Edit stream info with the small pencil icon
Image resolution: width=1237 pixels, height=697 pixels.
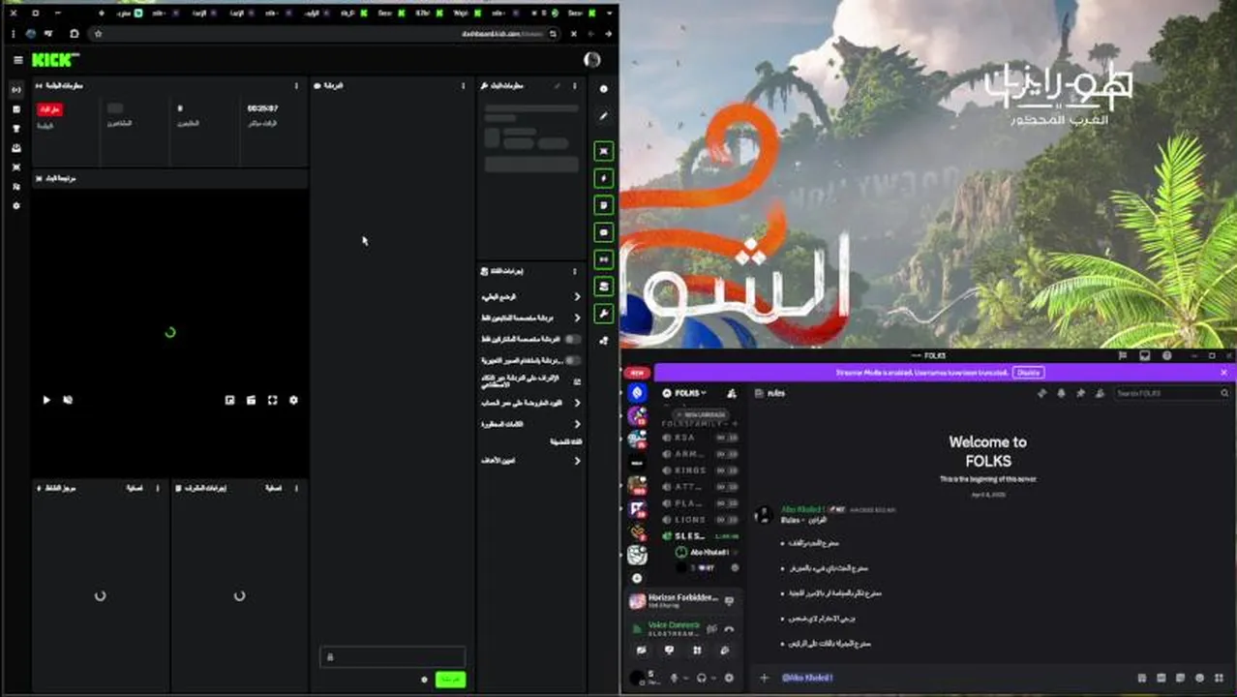[x=558, y=86]
